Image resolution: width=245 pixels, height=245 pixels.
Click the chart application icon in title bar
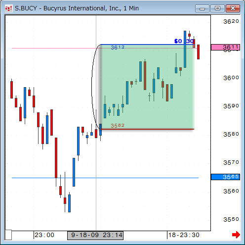pyautogui.click(x=8, y=8)
